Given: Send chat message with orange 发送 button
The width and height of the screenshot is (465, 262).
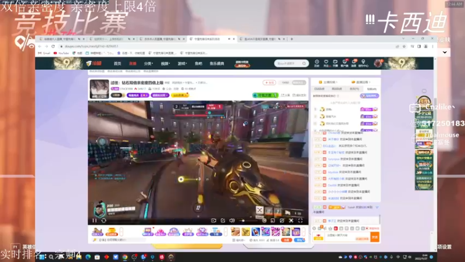Looking at the screenshot, I should (375, 237).
